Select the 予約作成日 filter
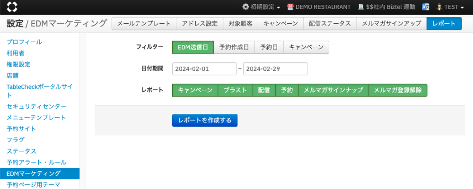This screenshot has height=189, width=473. [234, 47]
